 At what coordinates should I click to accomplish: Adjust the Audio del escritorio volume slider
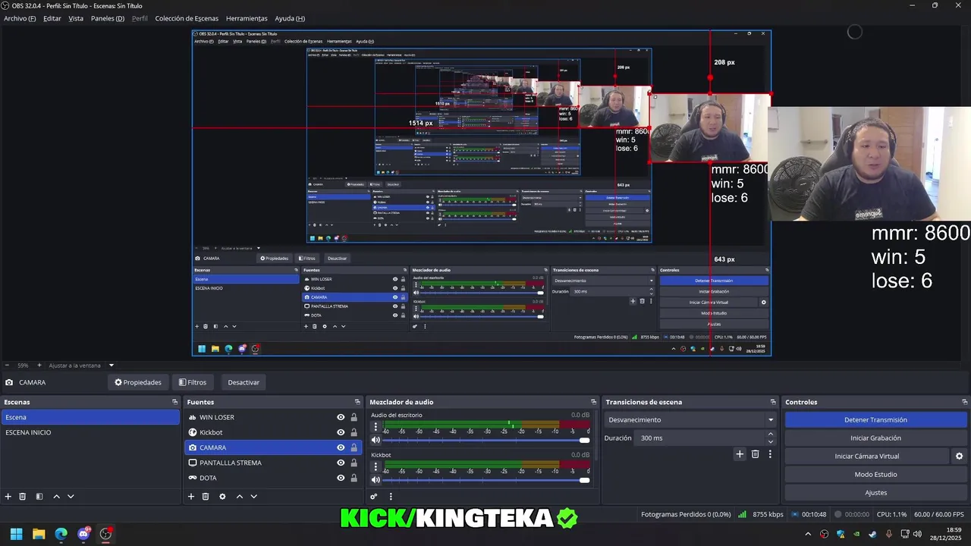point(486,440)
